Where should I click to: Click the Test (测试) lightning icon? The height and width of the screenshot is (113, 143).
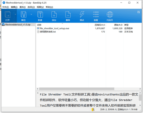82,14
